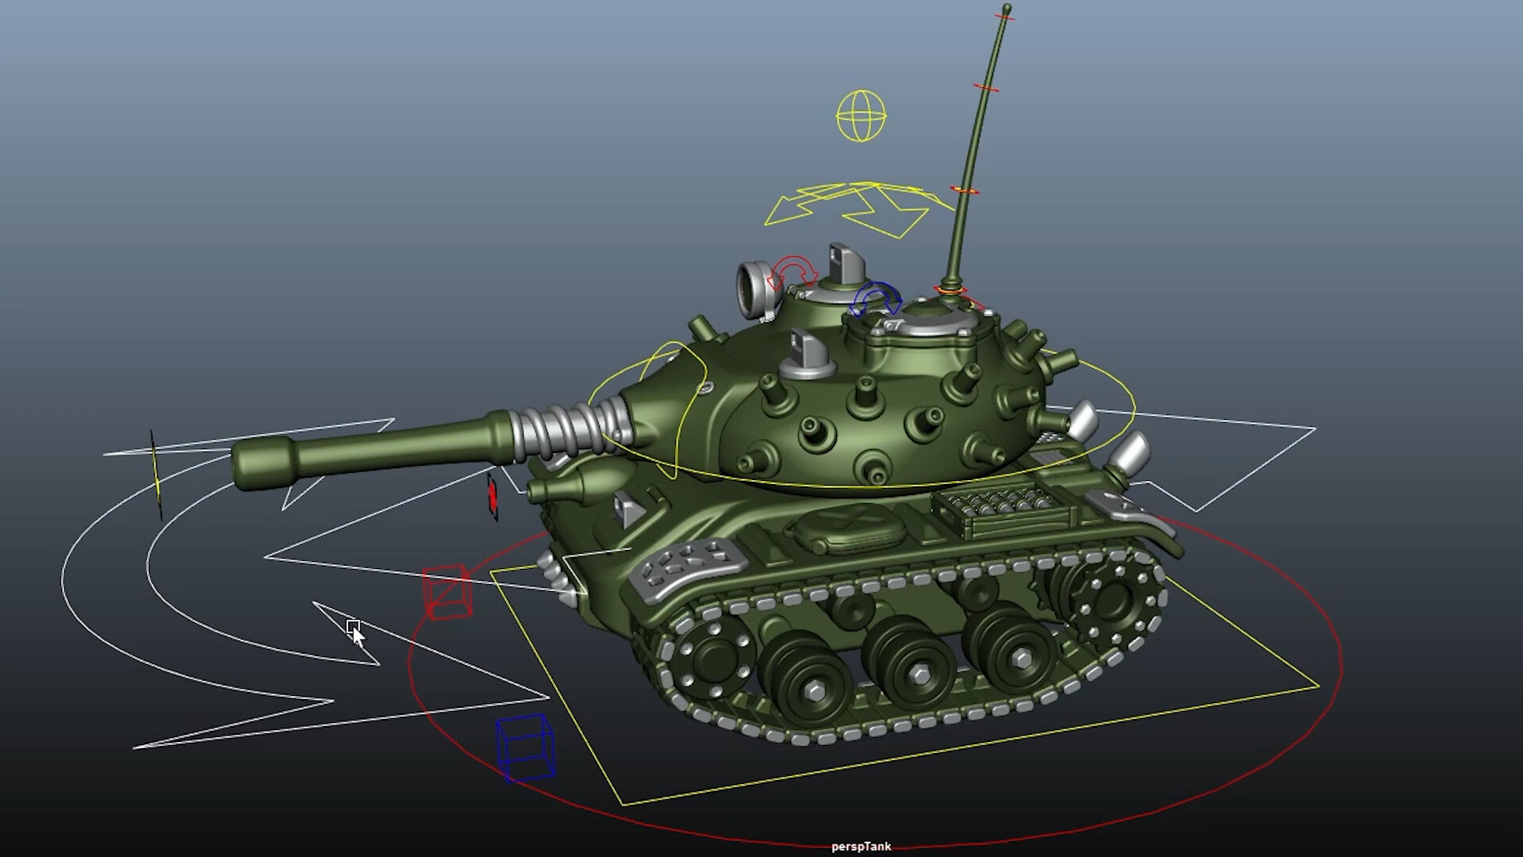Image resolution: width=1523 pixels, height=857 pixels.
Task: Select the searchlight on the turret
Action: (755, 287)
